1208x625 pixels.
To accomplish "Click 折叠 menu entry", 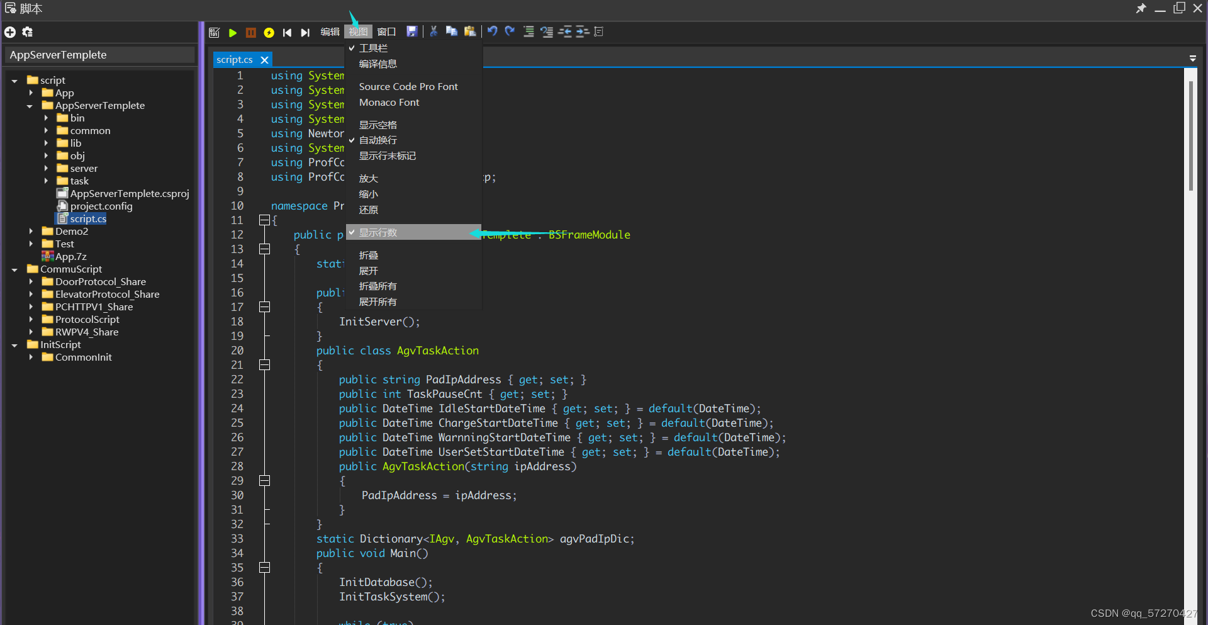I will (414, 256).
